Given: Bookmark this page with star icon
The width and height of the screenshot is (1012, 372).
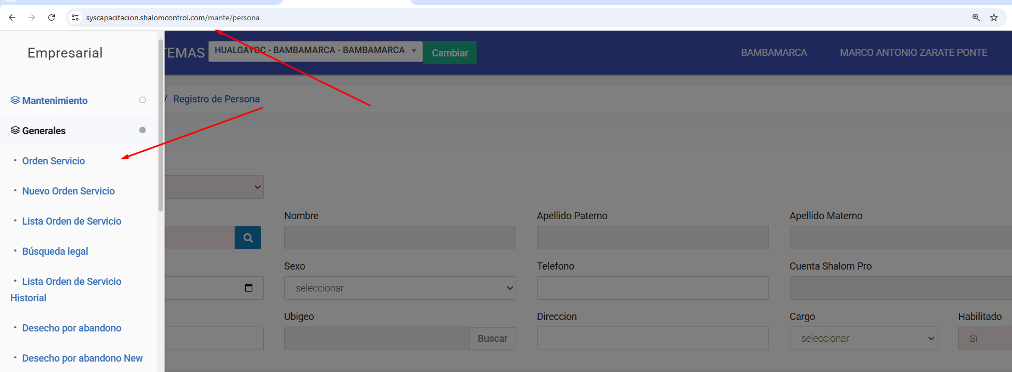Looking at the screenshot, I should point(993,18).
